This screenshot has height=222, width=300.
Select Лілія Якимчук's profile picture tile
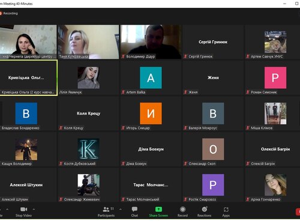[89, 78]
